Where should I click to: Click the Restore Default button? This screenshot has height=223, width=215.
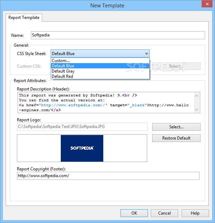[x=176, y=138]
